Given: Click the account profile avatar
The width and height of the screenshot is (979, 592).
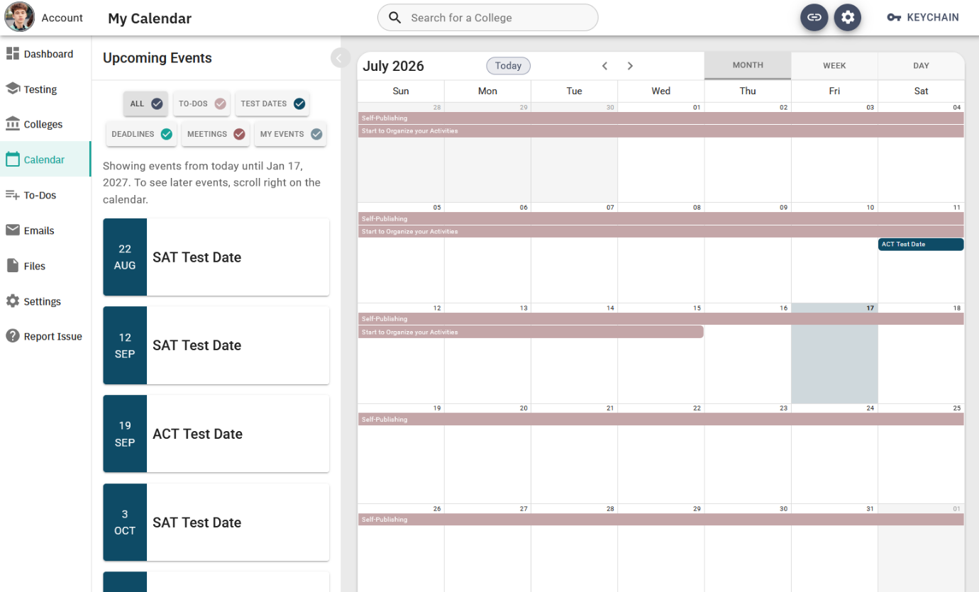Looking at the screenshot, I should [x=19, y=17].
